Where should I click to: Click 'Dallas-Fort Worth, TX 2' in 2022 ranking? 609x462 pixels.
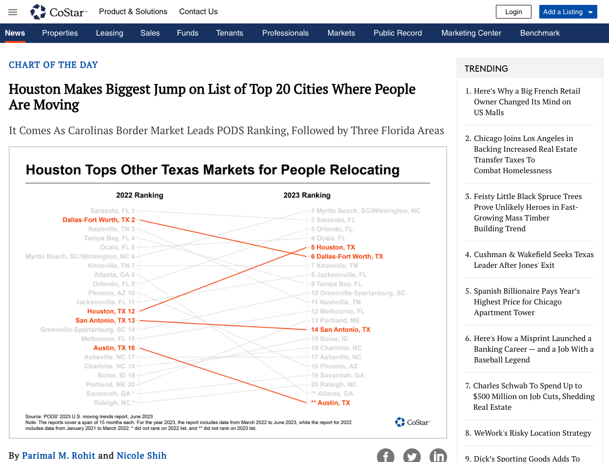click(99, 220)
